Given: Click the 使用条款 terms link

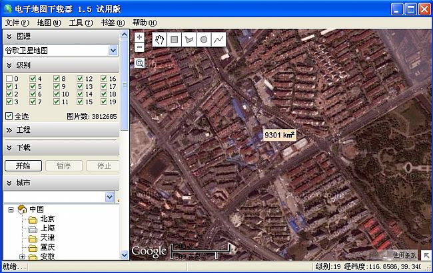Looking at the screenshot, I should pyautogui.click(x=404, y=255).
